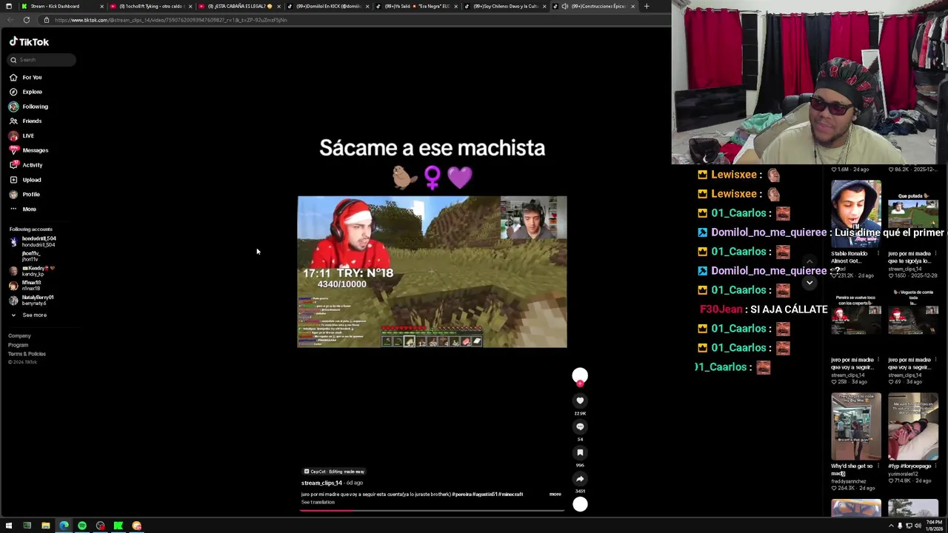Open Spotify from the taskbar
Screen dimensions: 948x533
[x=82, y=526]
